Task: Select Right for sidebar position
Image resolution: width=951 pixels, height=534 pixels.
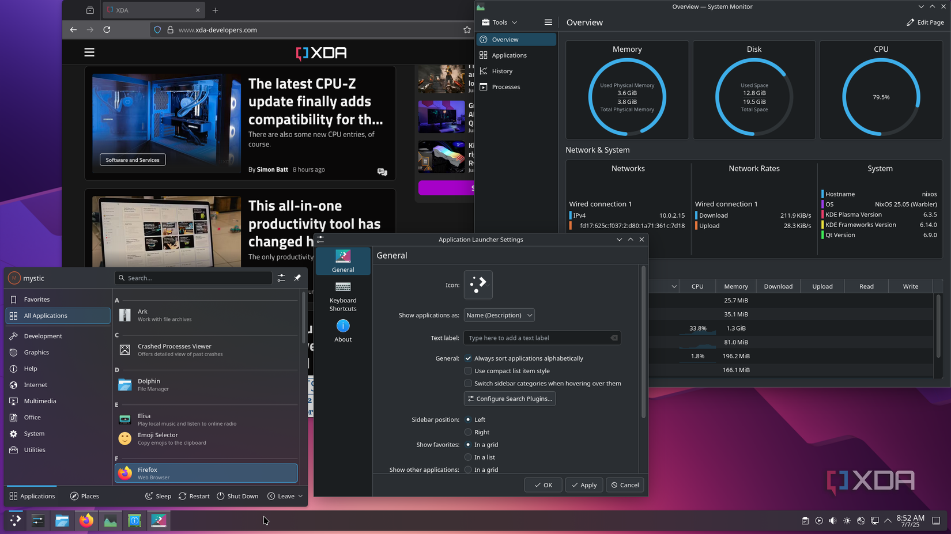Action: [468, 432]
